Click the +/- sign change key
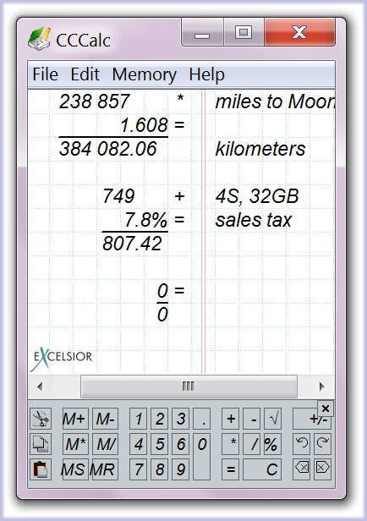This screenshot has height=521, width=367. [x=312, y=419]
